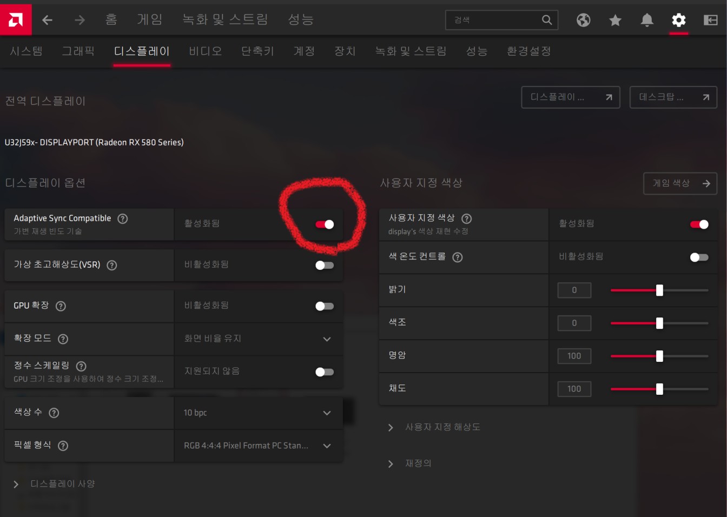Click the forward navigation arrow
The image size is (727, 517).
(79, 20)
